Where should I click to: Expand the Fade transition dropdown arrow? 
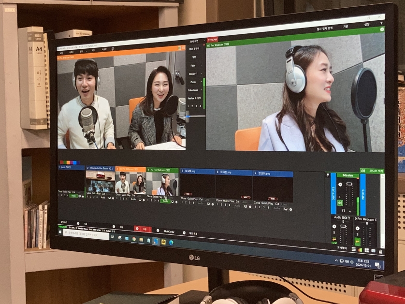pyautogui.click(x=202, y=65)
